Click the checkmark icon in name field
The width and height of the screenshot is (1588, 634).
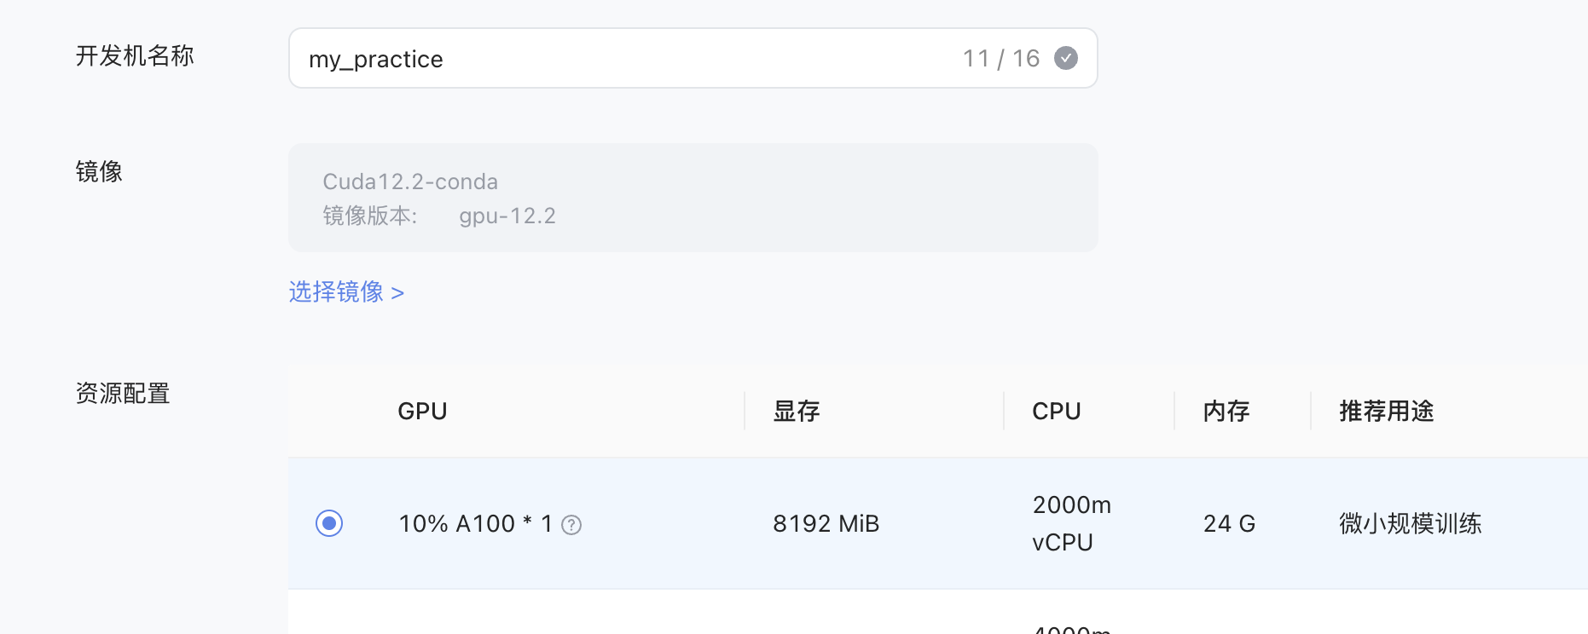pos(1066,58)
